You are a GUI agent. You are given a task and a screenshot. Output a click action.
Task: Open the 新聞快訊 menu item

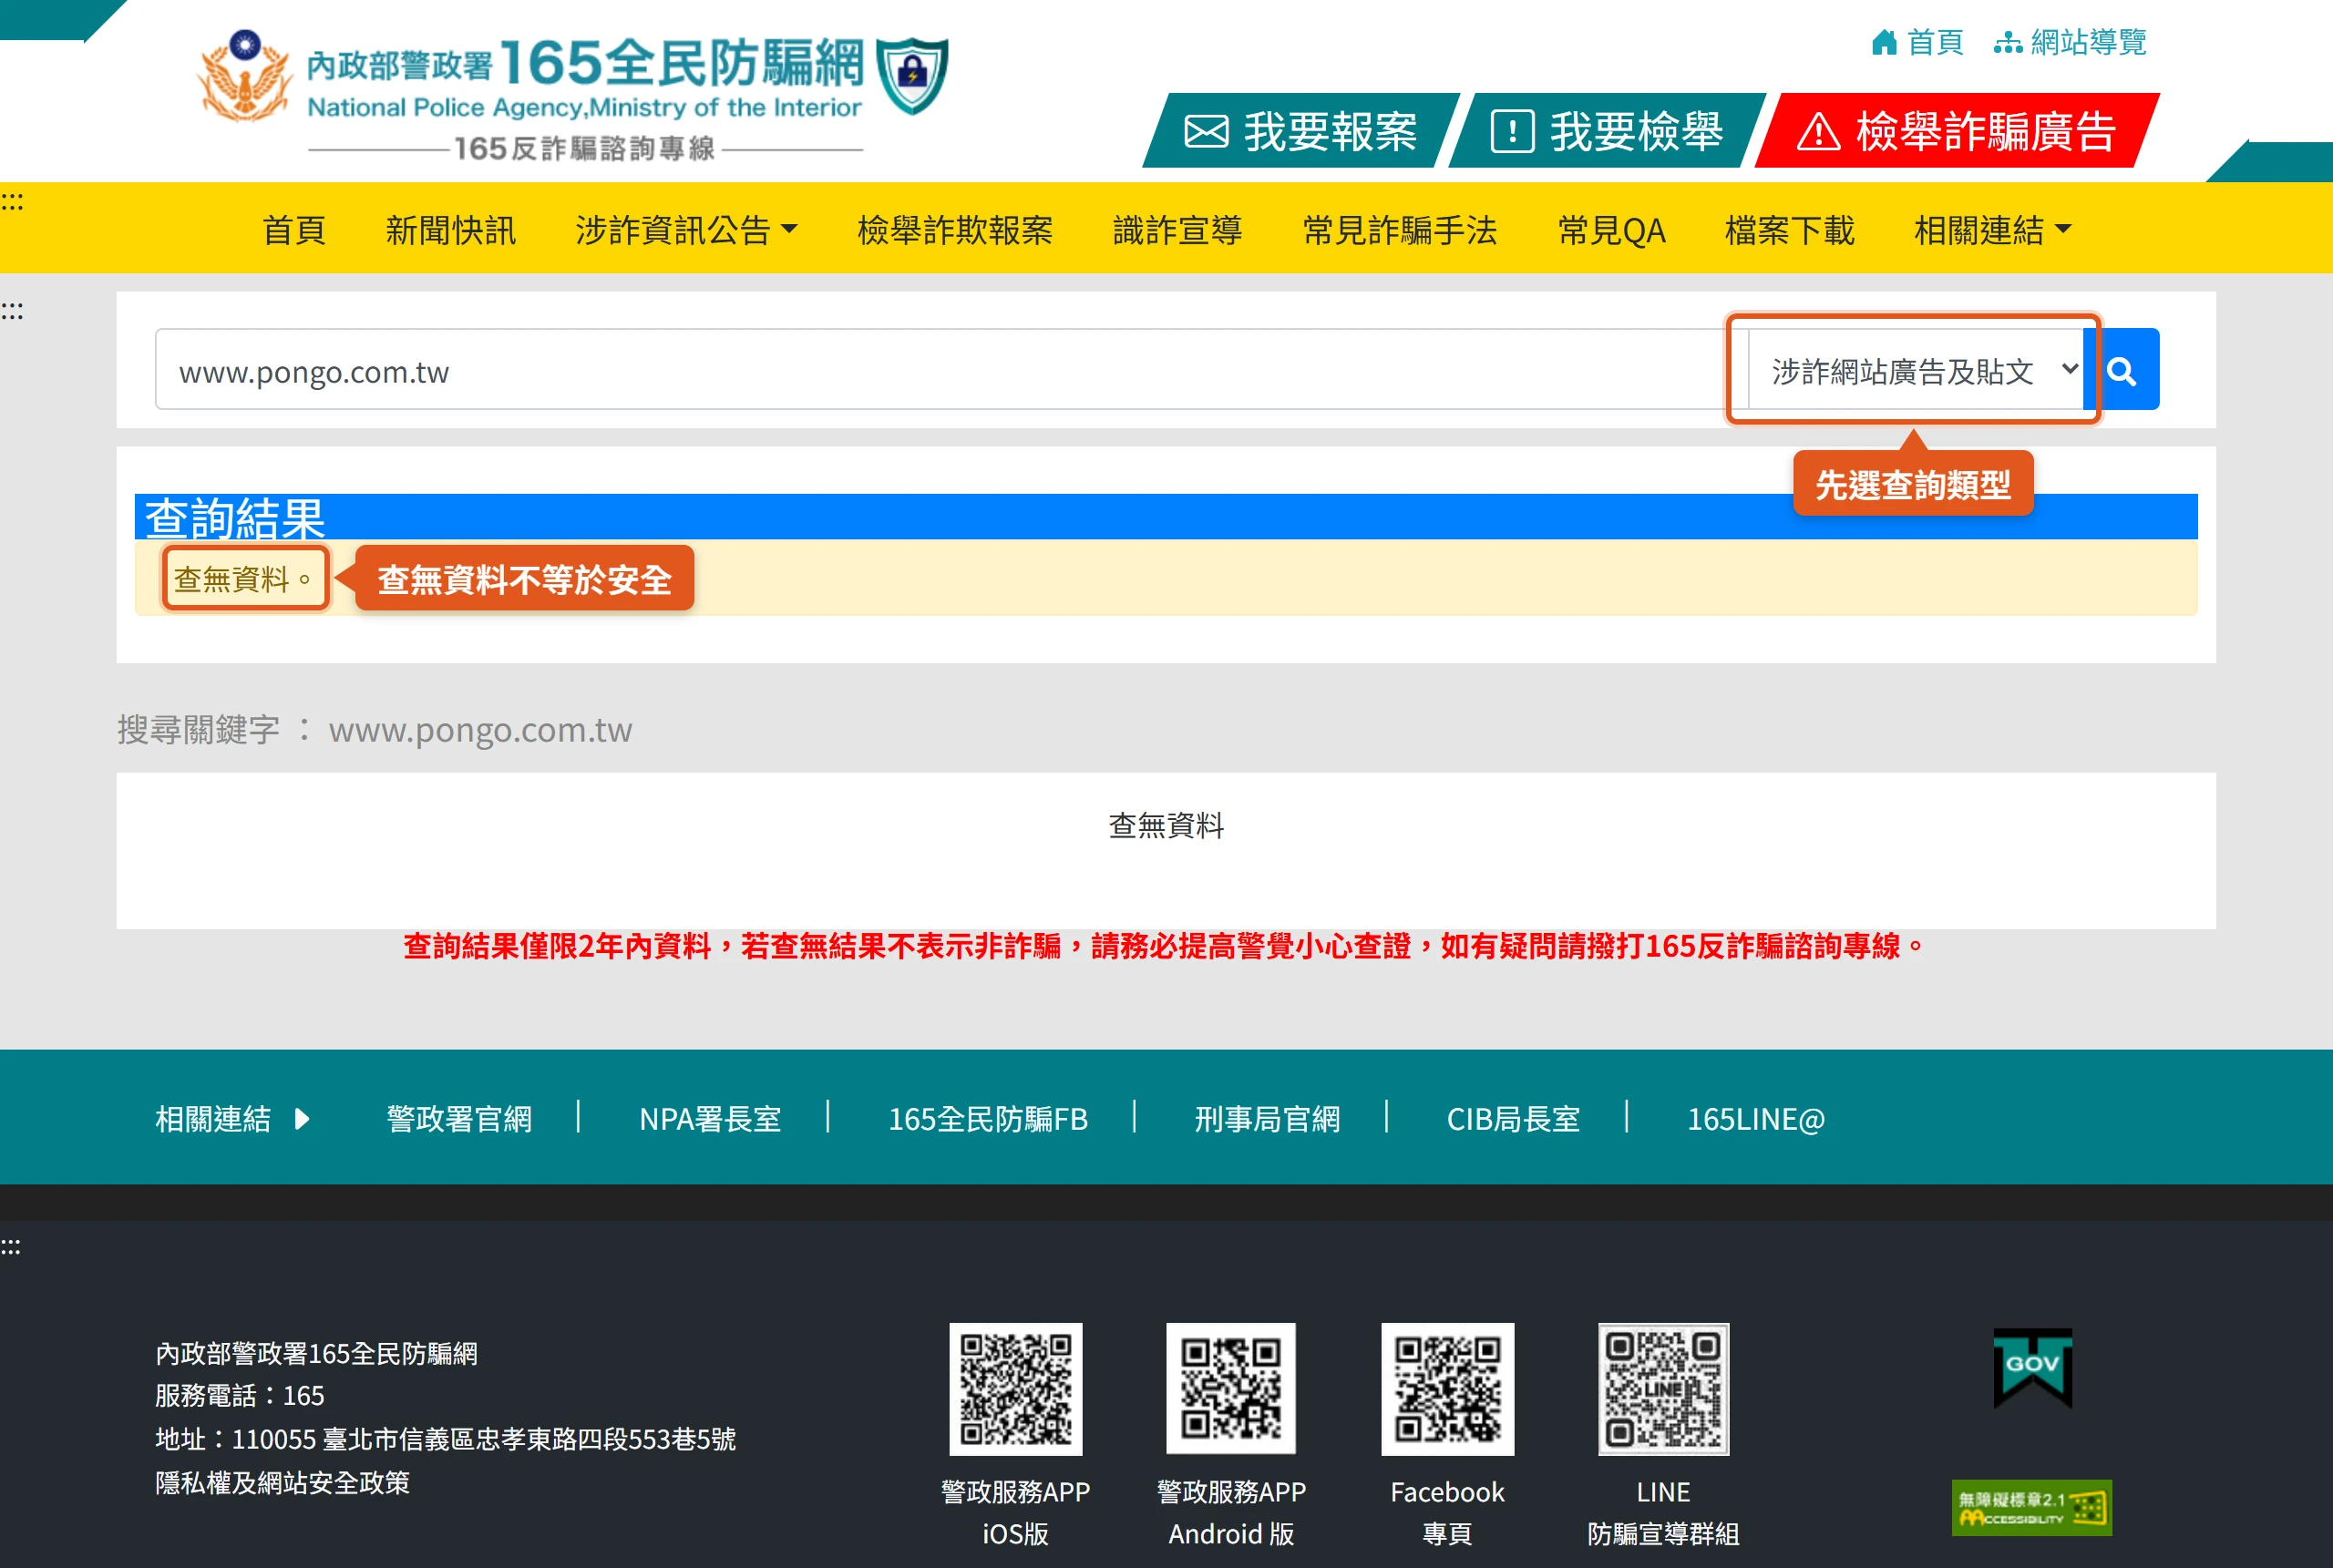[x=451, y=231]
